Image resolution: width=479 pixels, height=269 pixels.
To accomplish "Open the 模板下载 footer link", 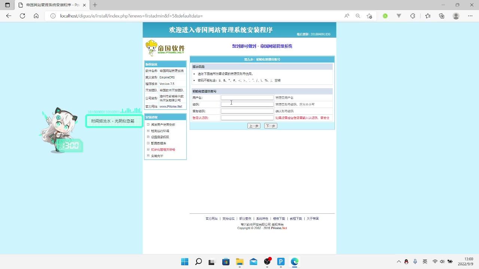I will [x=279, y=219].
